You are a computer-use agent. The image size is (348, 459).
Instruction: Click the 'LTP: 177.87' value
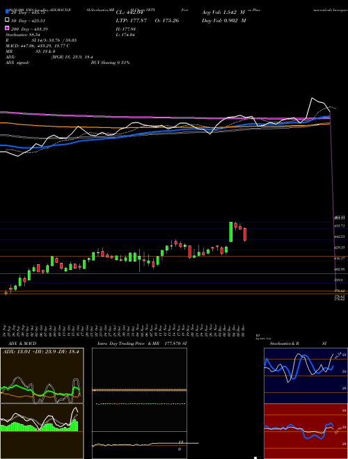(132, 21)
